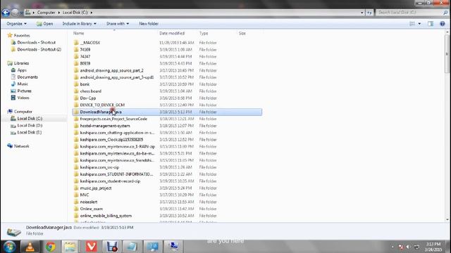Open the Windows Start button
The height and width of the screenshot is (253, 451).
[9, 247]
